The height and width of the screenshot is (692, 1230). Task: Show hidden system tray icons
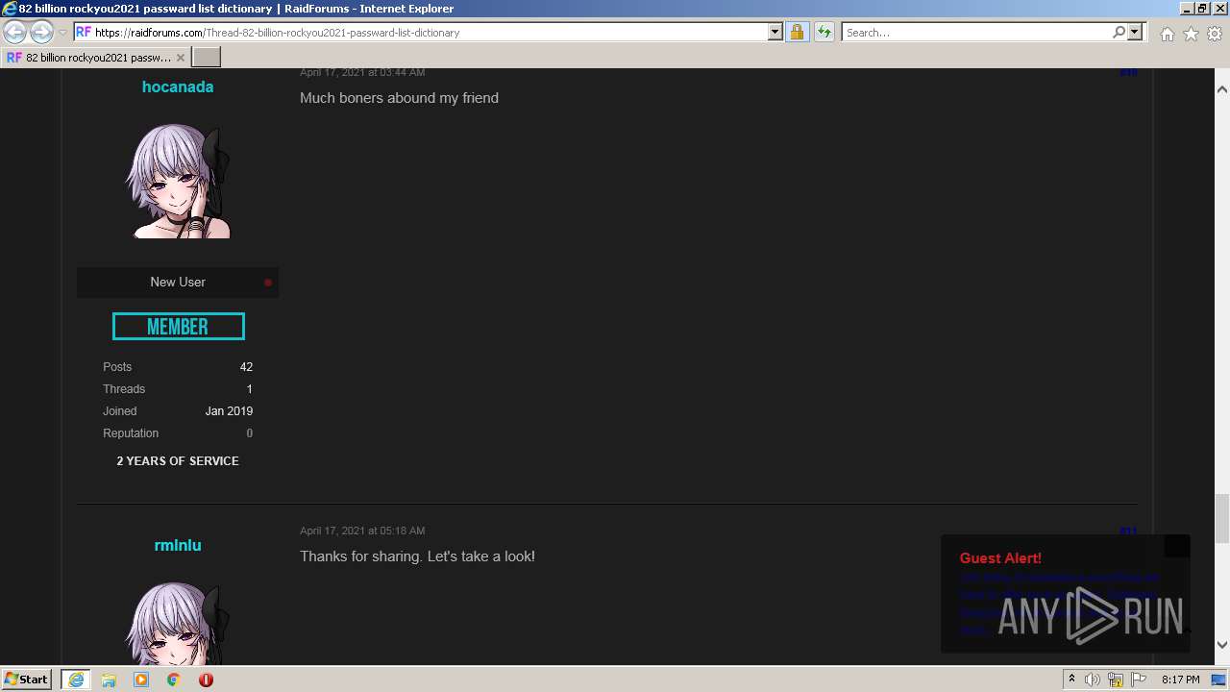[1071, 680]
